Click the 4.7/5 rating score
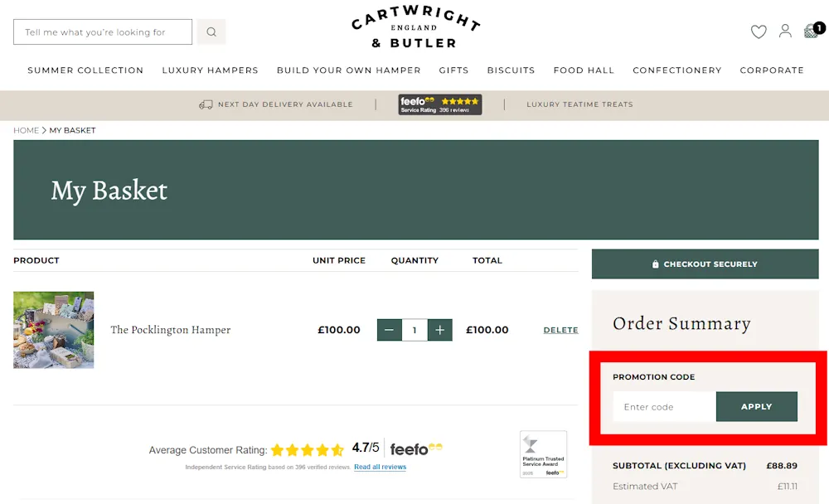Image resolution: width=829 pixels, height=504 pixels. pos(366,448)
